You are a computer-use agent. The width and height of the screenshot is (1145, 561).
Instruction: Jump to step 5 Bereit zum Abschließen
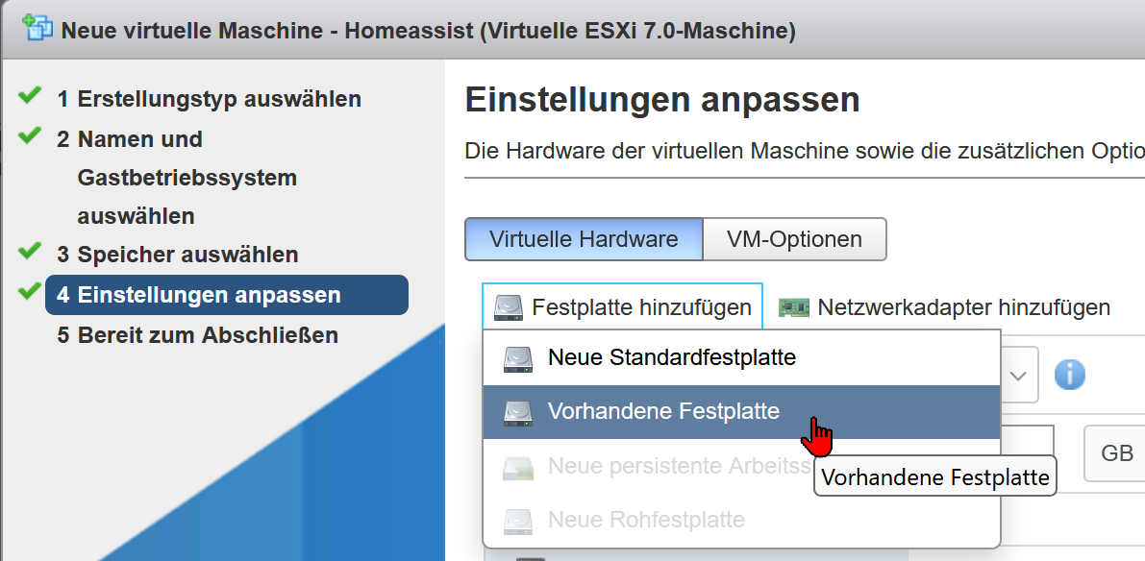(197, 335)
